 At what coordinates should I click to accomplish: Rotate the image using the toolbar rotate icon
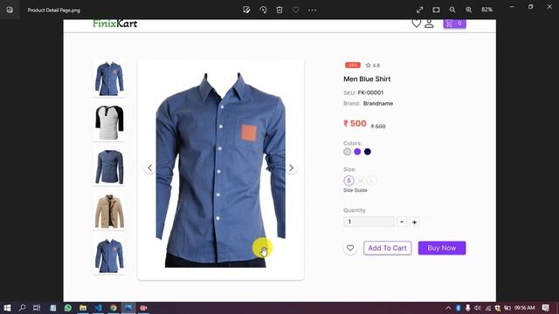[263, 10]
